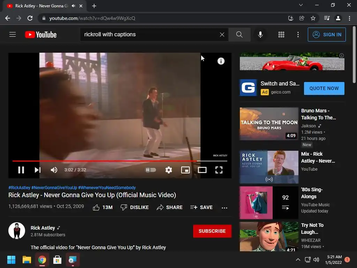The height and width of the screenshot is (268, 357).
Task: Open Rick Astley channel avatar
Action: 17,231
